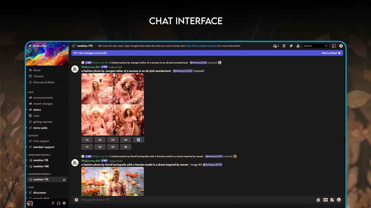Toggle the microphone mute button
This screenshot has height=208, width=371.
click(53, 203)
